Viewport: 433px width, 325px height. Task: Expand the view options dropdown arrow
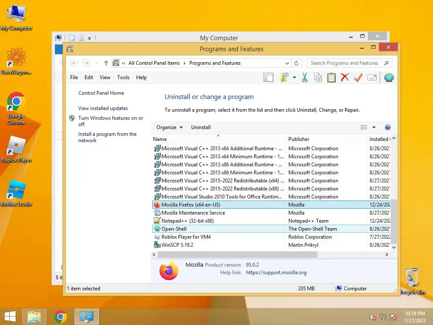point(374,127)
